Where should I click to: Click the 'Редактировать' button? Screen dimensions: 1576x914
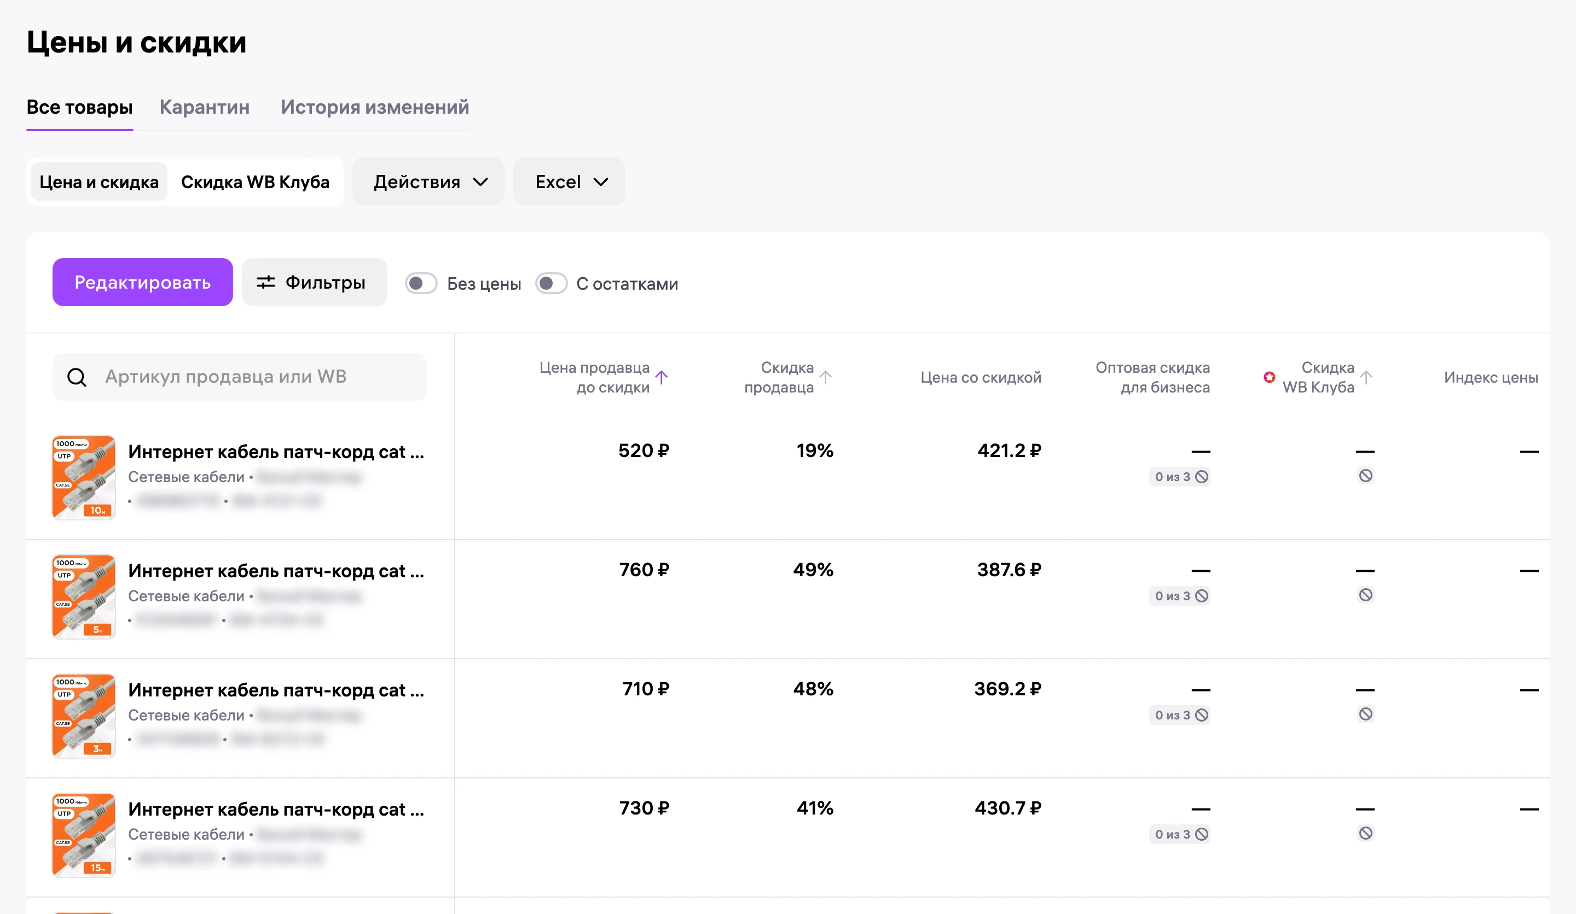pos(143,283)
